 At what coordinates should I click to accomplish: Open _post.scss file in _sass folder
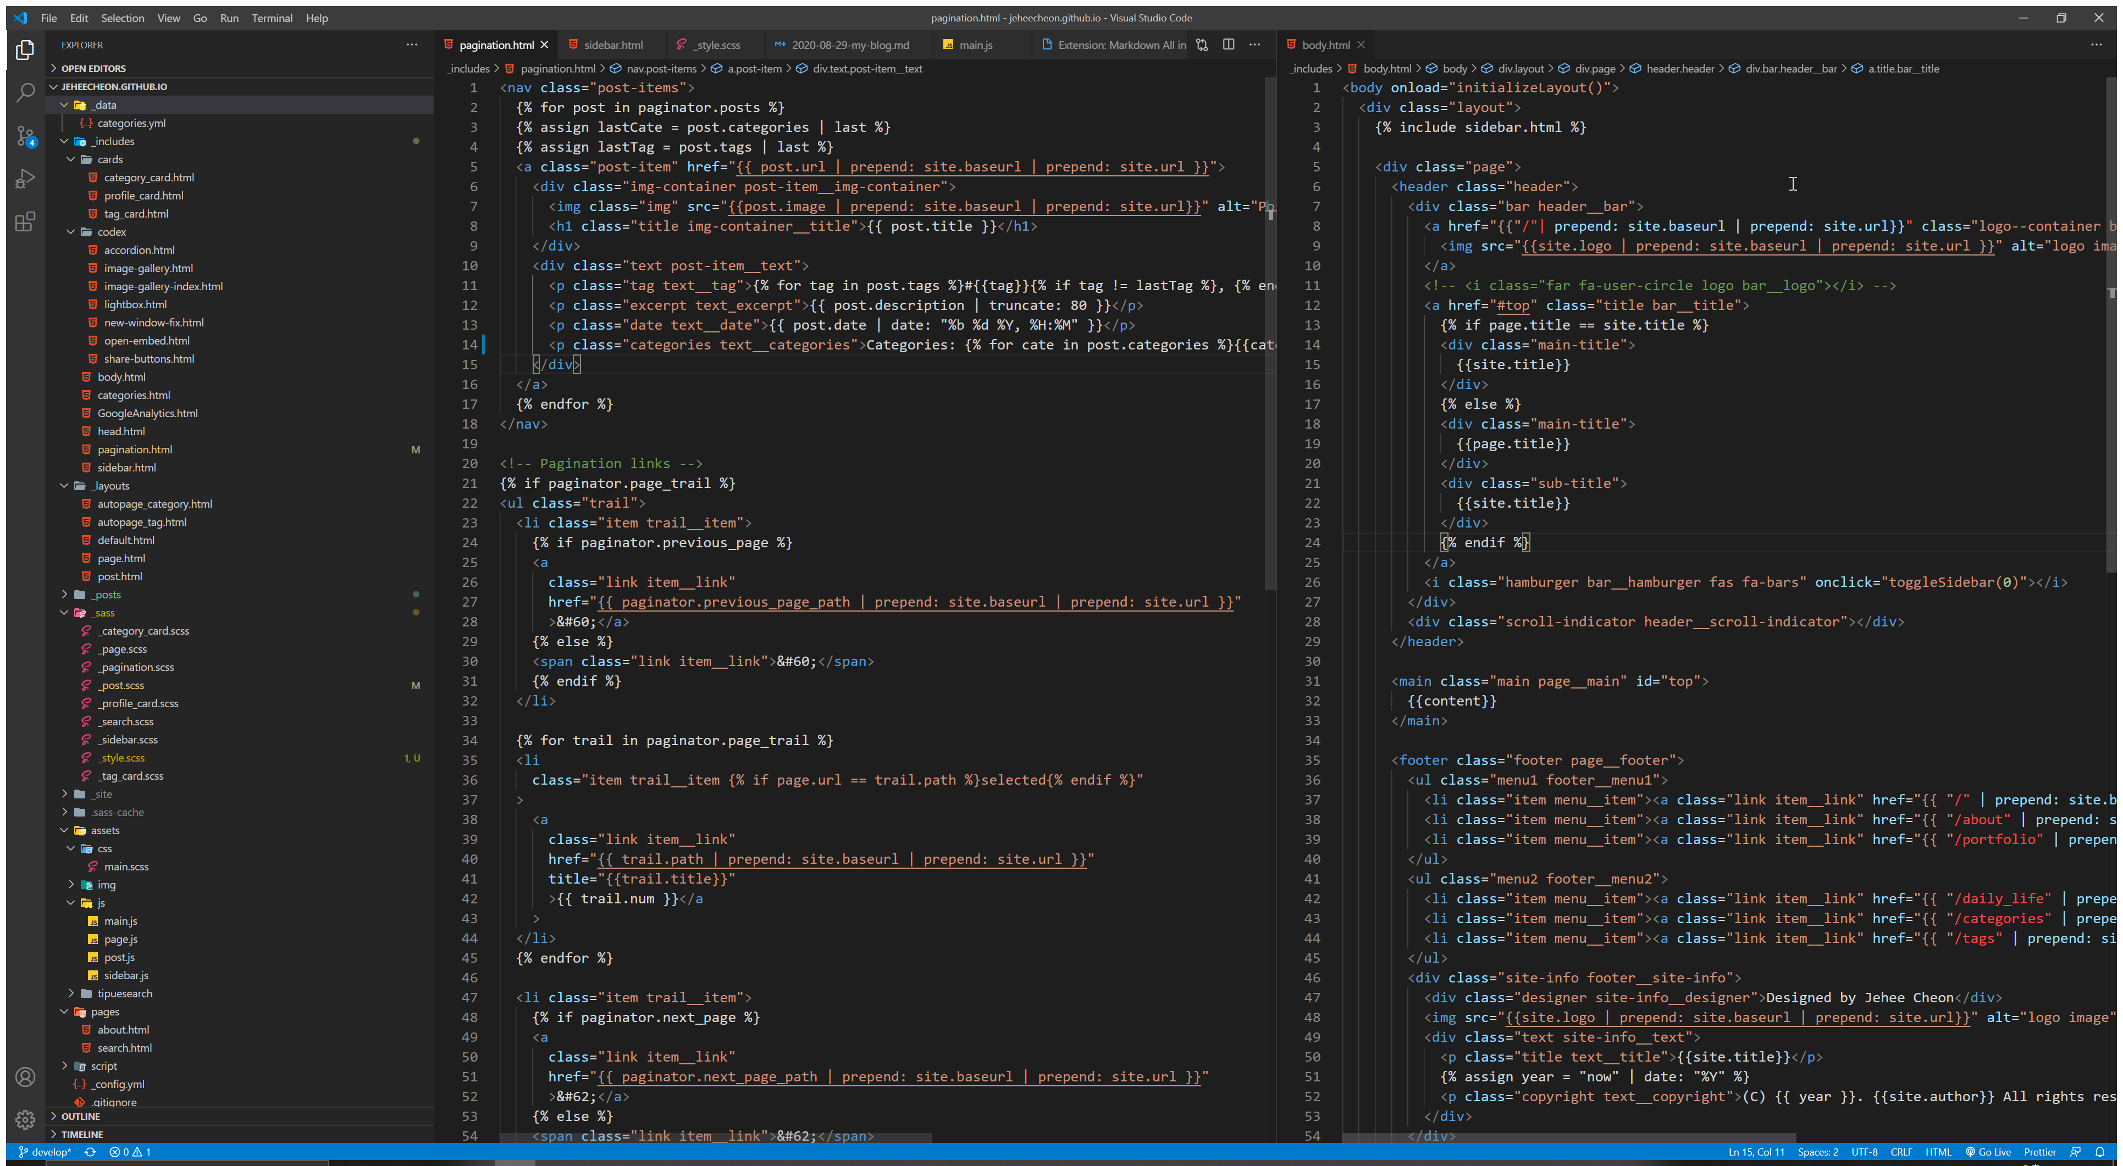121,685
